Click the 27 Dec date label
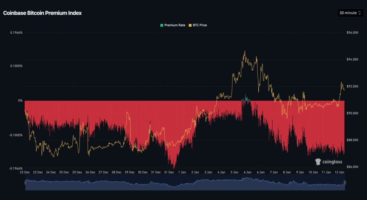 click(x=103, y=172)
